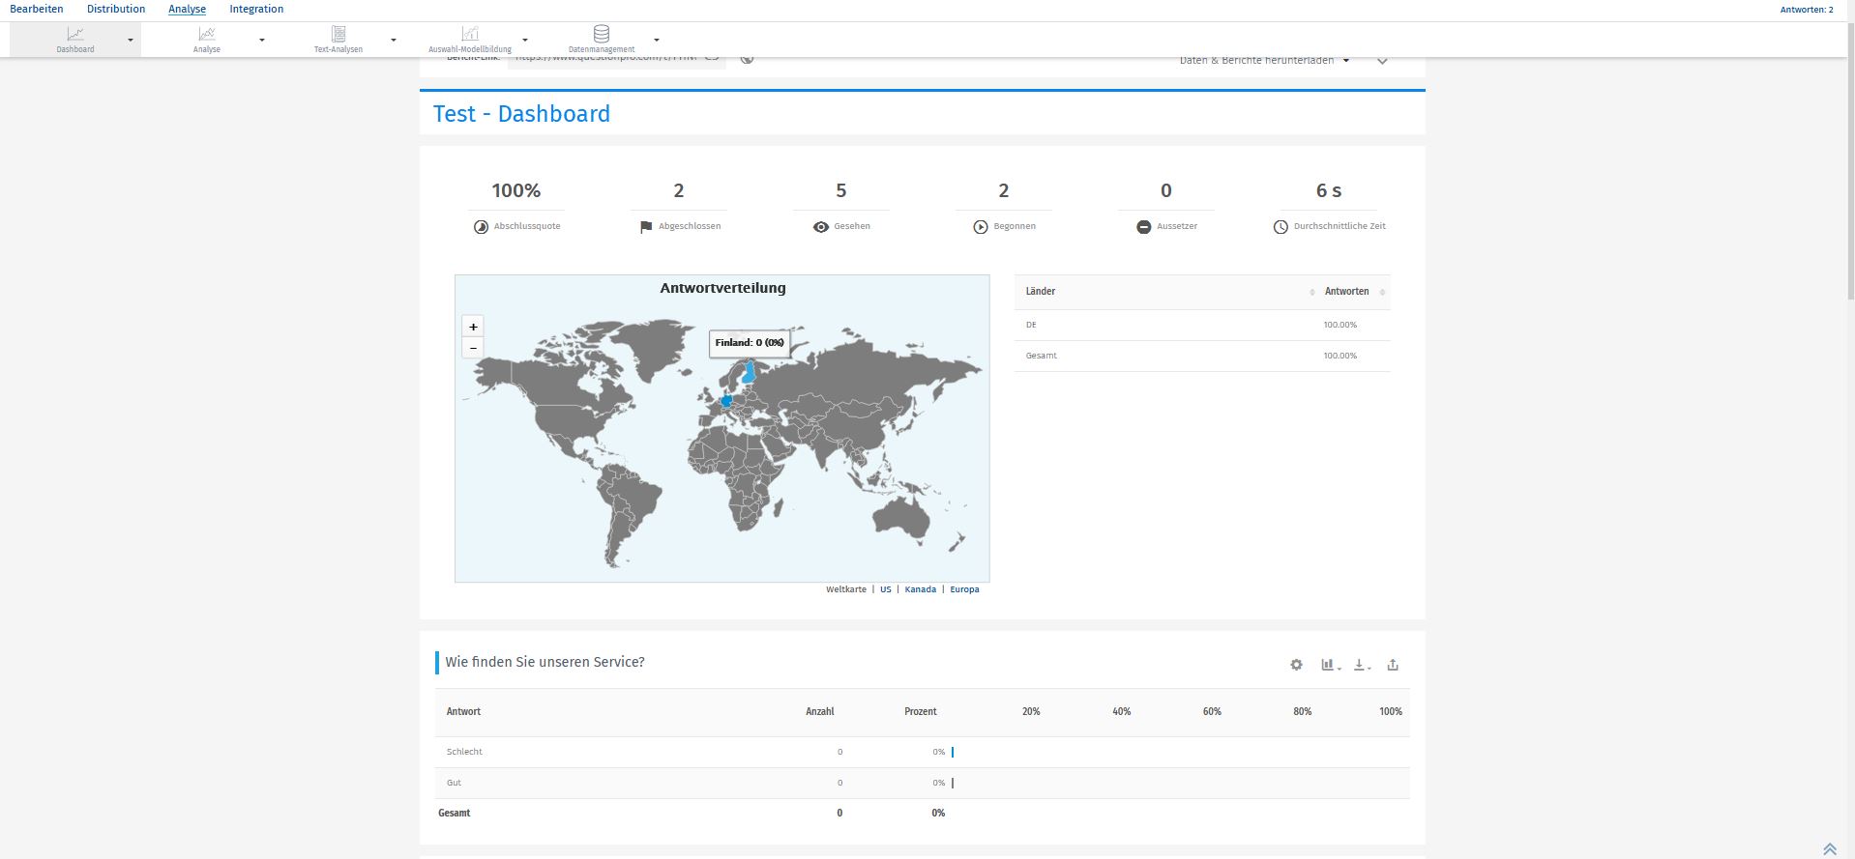The image size is (1855, 859).
Task: Go to the Bearbeiten tab
Action: tap(37, 9)
